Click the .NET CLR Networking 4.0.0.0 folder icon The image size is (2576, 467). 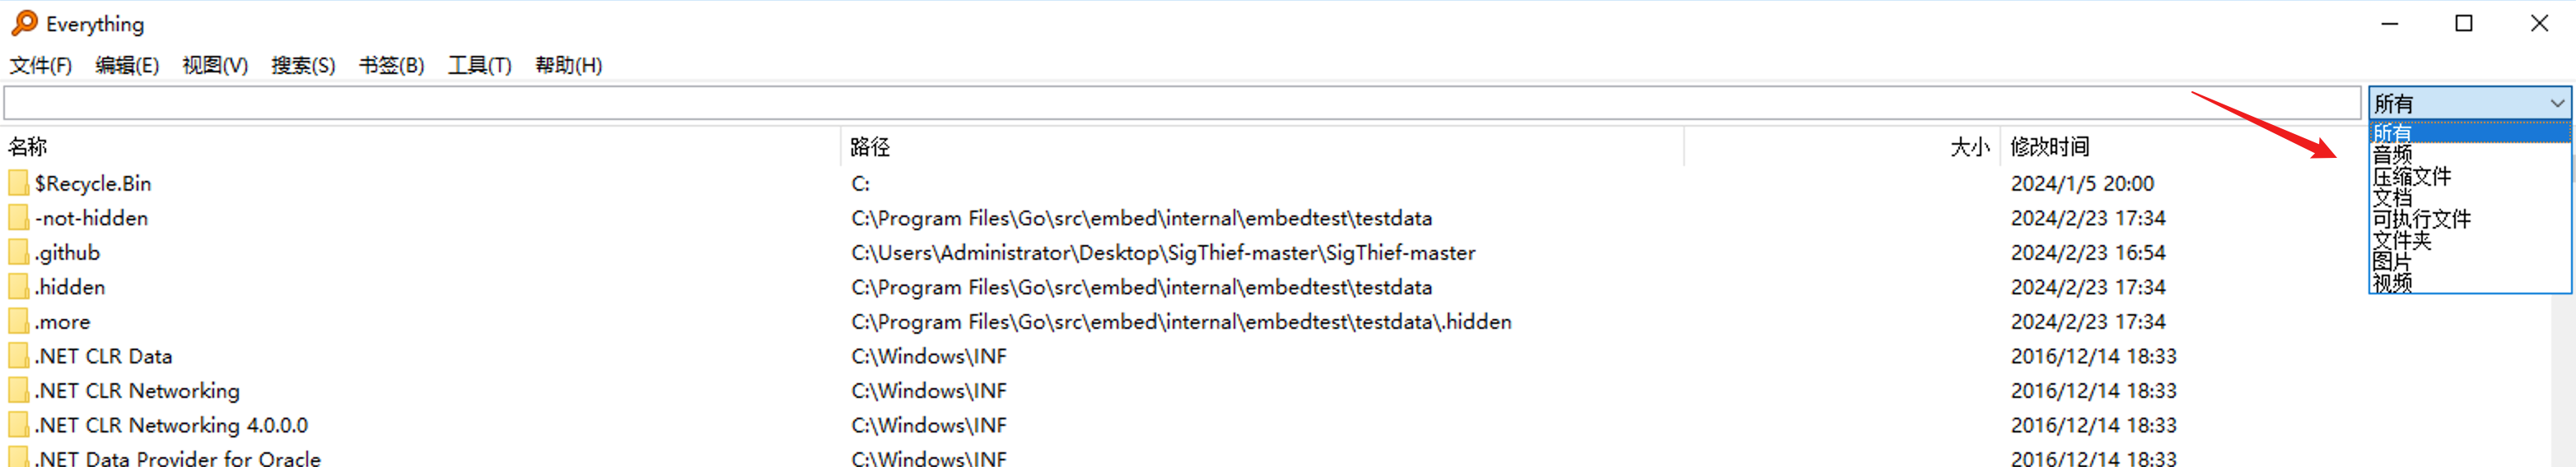(18, 425)
